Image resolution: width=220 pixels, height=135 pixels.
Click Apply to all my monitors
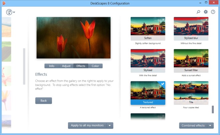click(x=87, y=125)
